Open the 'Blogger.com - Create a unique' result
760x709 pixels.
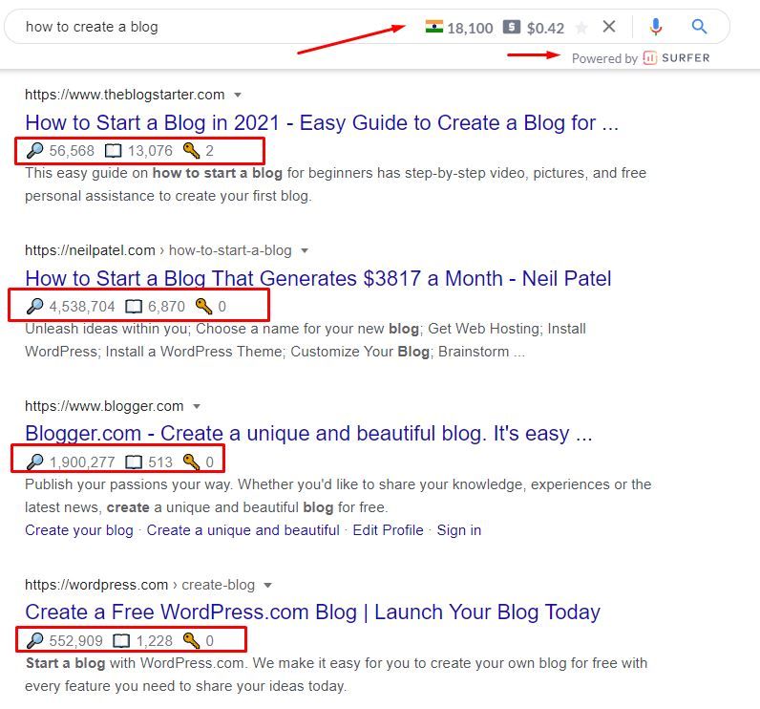[x=308, y=434]
